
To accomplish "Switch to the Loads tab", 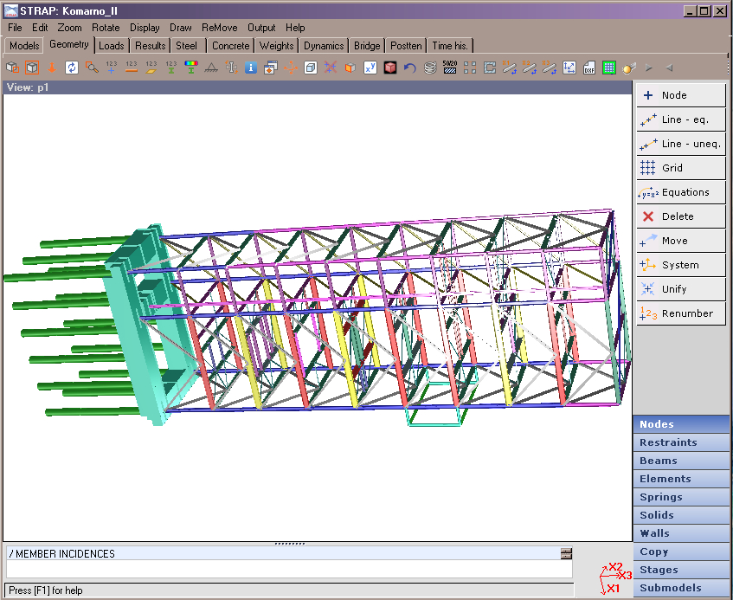I will click(112, 46).
